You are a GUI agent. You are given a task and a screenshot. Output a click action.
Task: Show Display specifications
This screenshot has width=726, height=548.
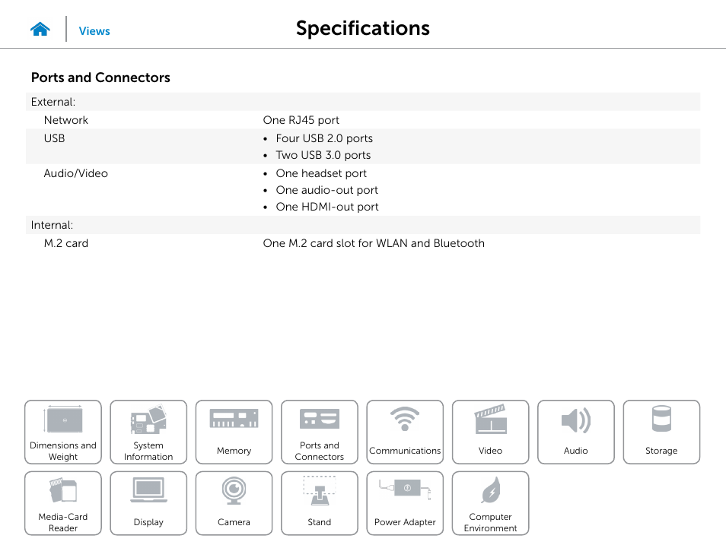pyautogui.click(x=148, y=503)
